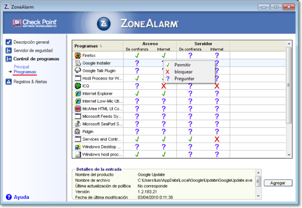This screenshot has height=208, width=302.
Task: Choose bloquear in the context menu
Action: (x=189, y=72)
